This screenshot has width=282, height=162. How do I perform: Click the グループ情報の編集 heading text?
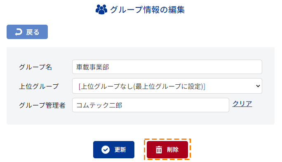(x=147, y=10)
